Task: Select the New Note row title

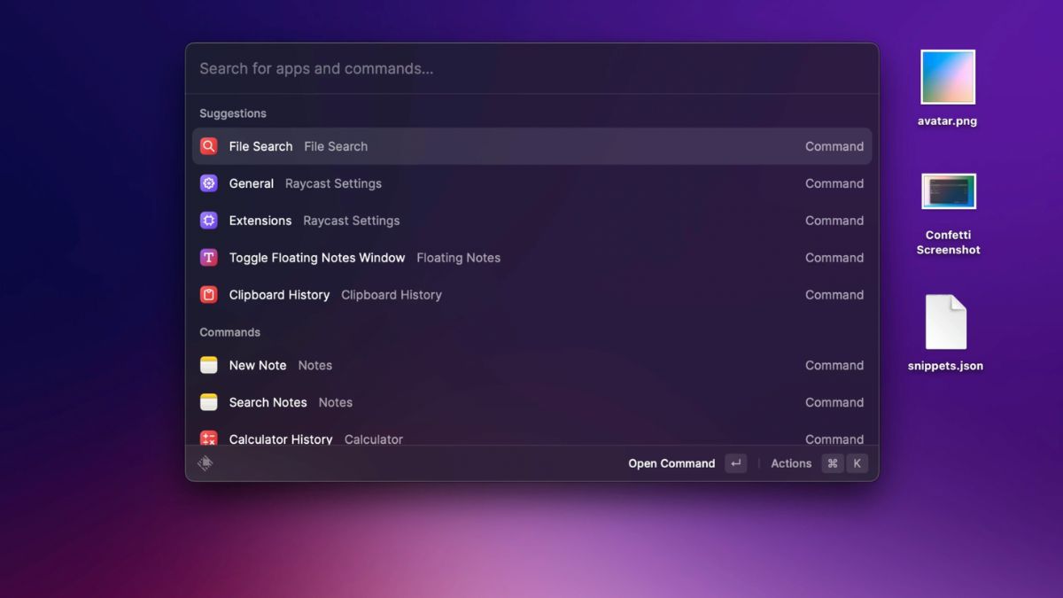Action: point(258,365)
